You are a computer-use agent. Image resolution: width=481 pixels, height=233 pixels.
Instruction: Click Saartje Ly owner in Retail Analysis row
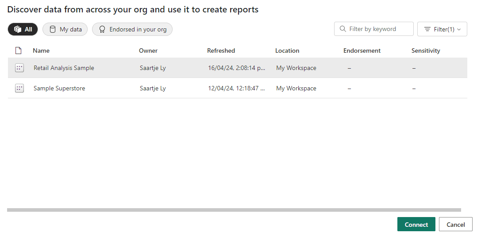(x=153, y=68)
